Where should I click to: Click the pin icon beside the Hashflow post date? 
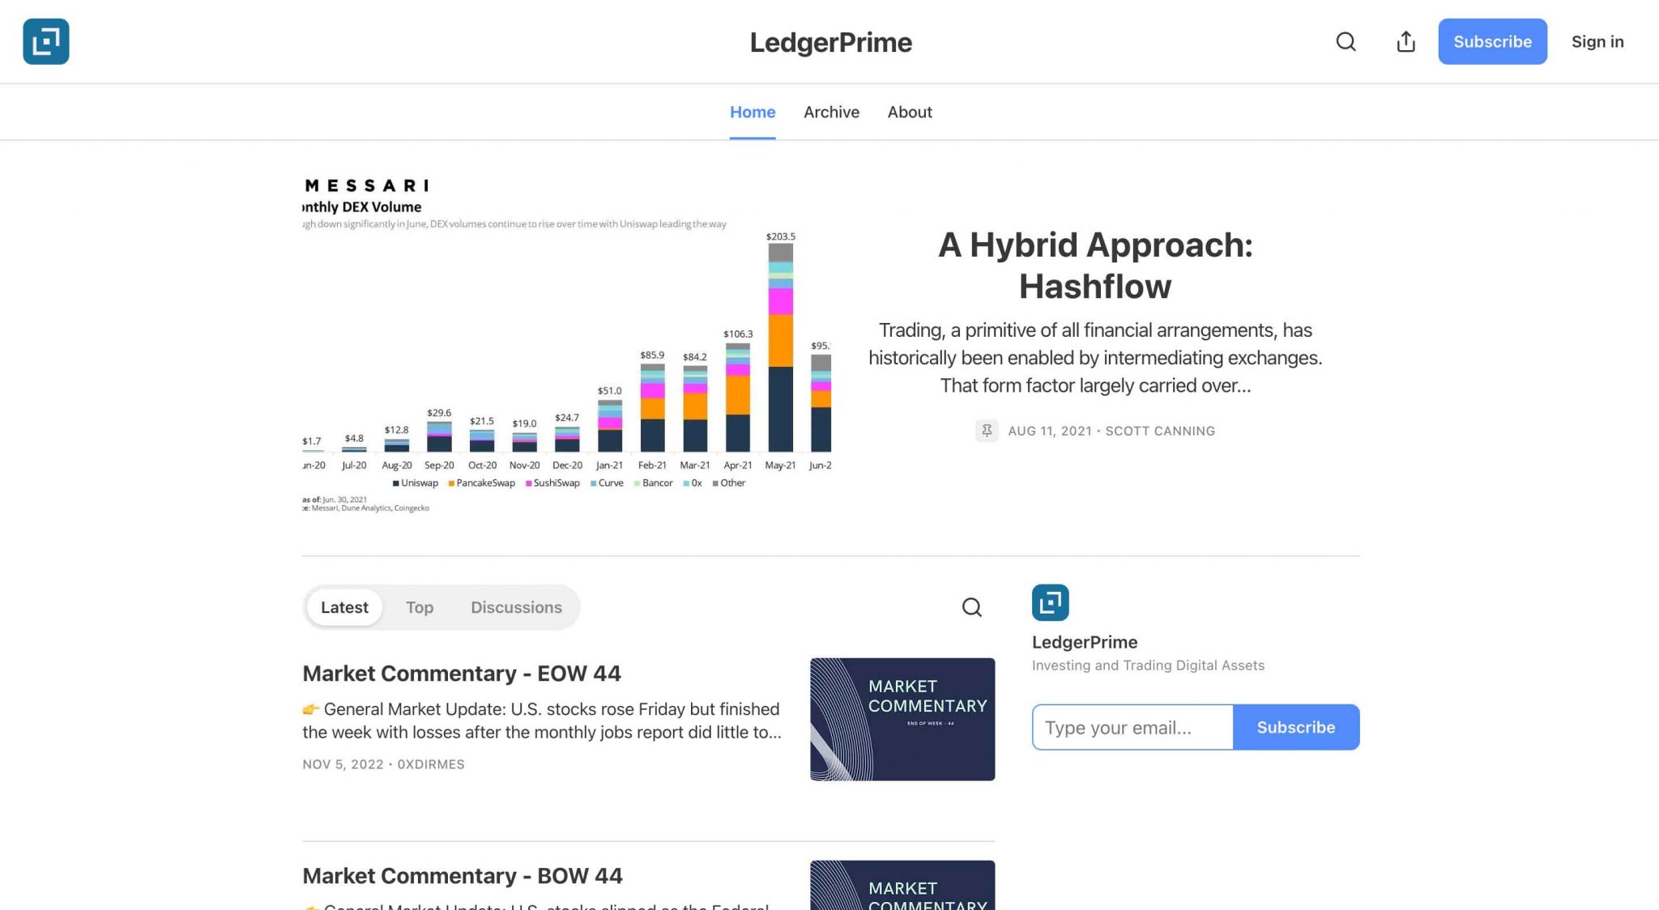987,431
